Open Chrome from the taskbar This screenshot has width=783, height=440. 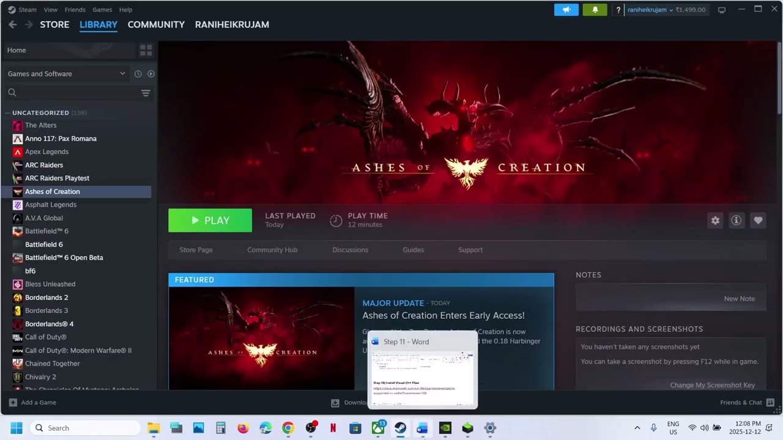click(288, 428)
